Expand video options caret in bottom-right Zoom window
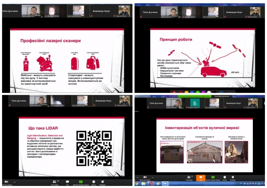The height and width of the screenshot is (188, 267). pyautogui.click(x=152, y=178)
